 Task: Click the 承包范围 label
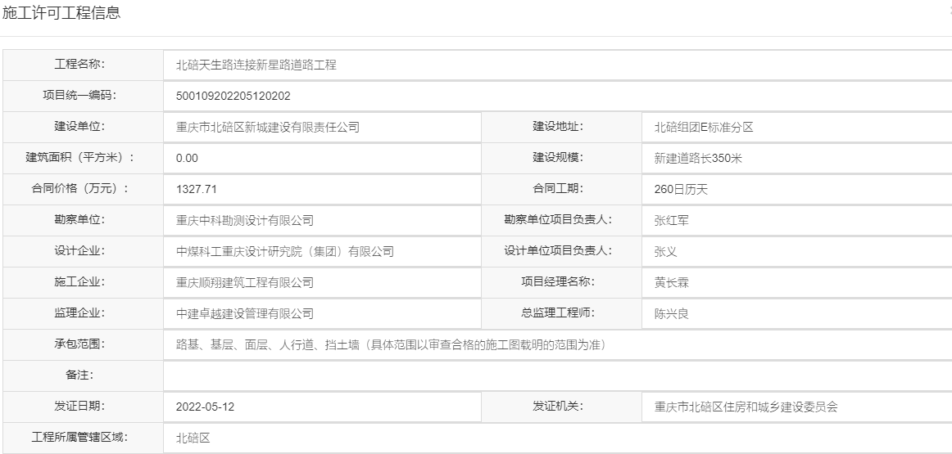click(79, 344)
